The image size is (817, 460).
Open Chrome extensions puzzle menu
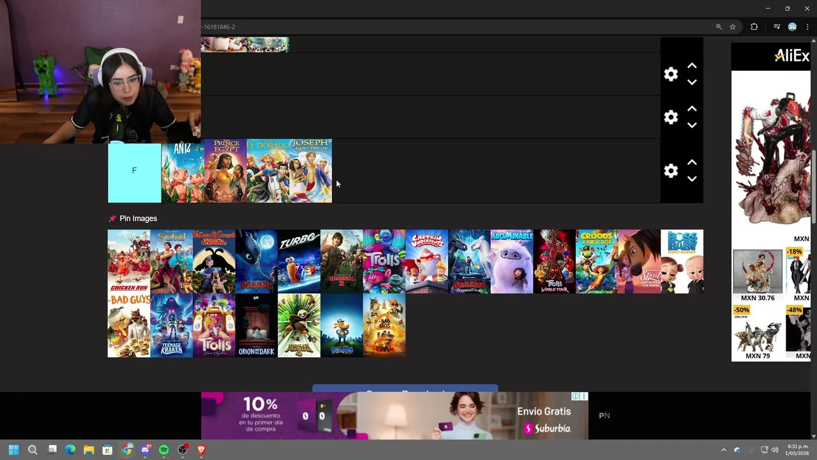[754, 27]
